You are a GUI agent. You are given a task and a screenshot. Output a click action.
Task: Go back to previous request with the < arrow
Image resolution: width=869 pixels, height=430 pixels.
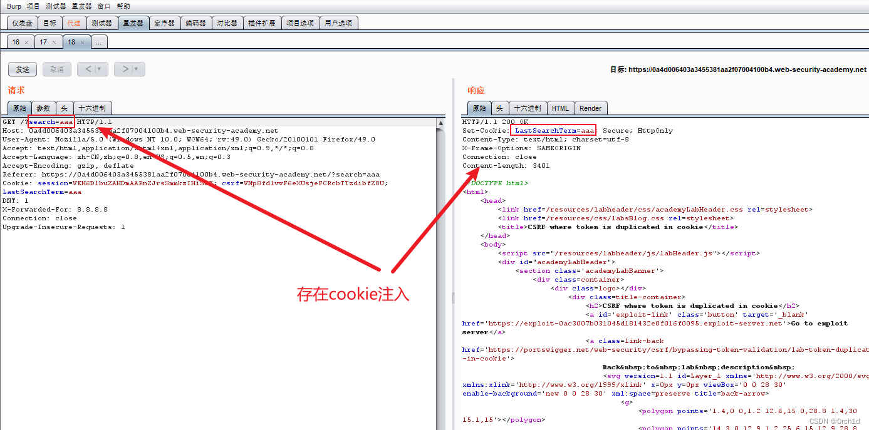(88, 69)
